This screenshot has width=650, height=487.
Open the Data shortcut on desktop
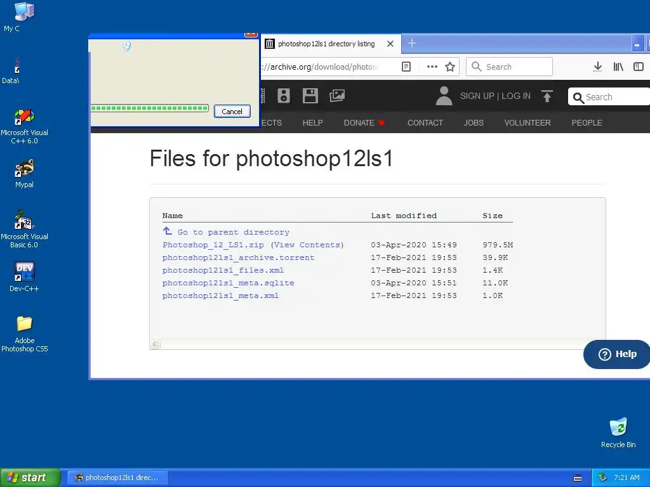(x=11, y=70)
